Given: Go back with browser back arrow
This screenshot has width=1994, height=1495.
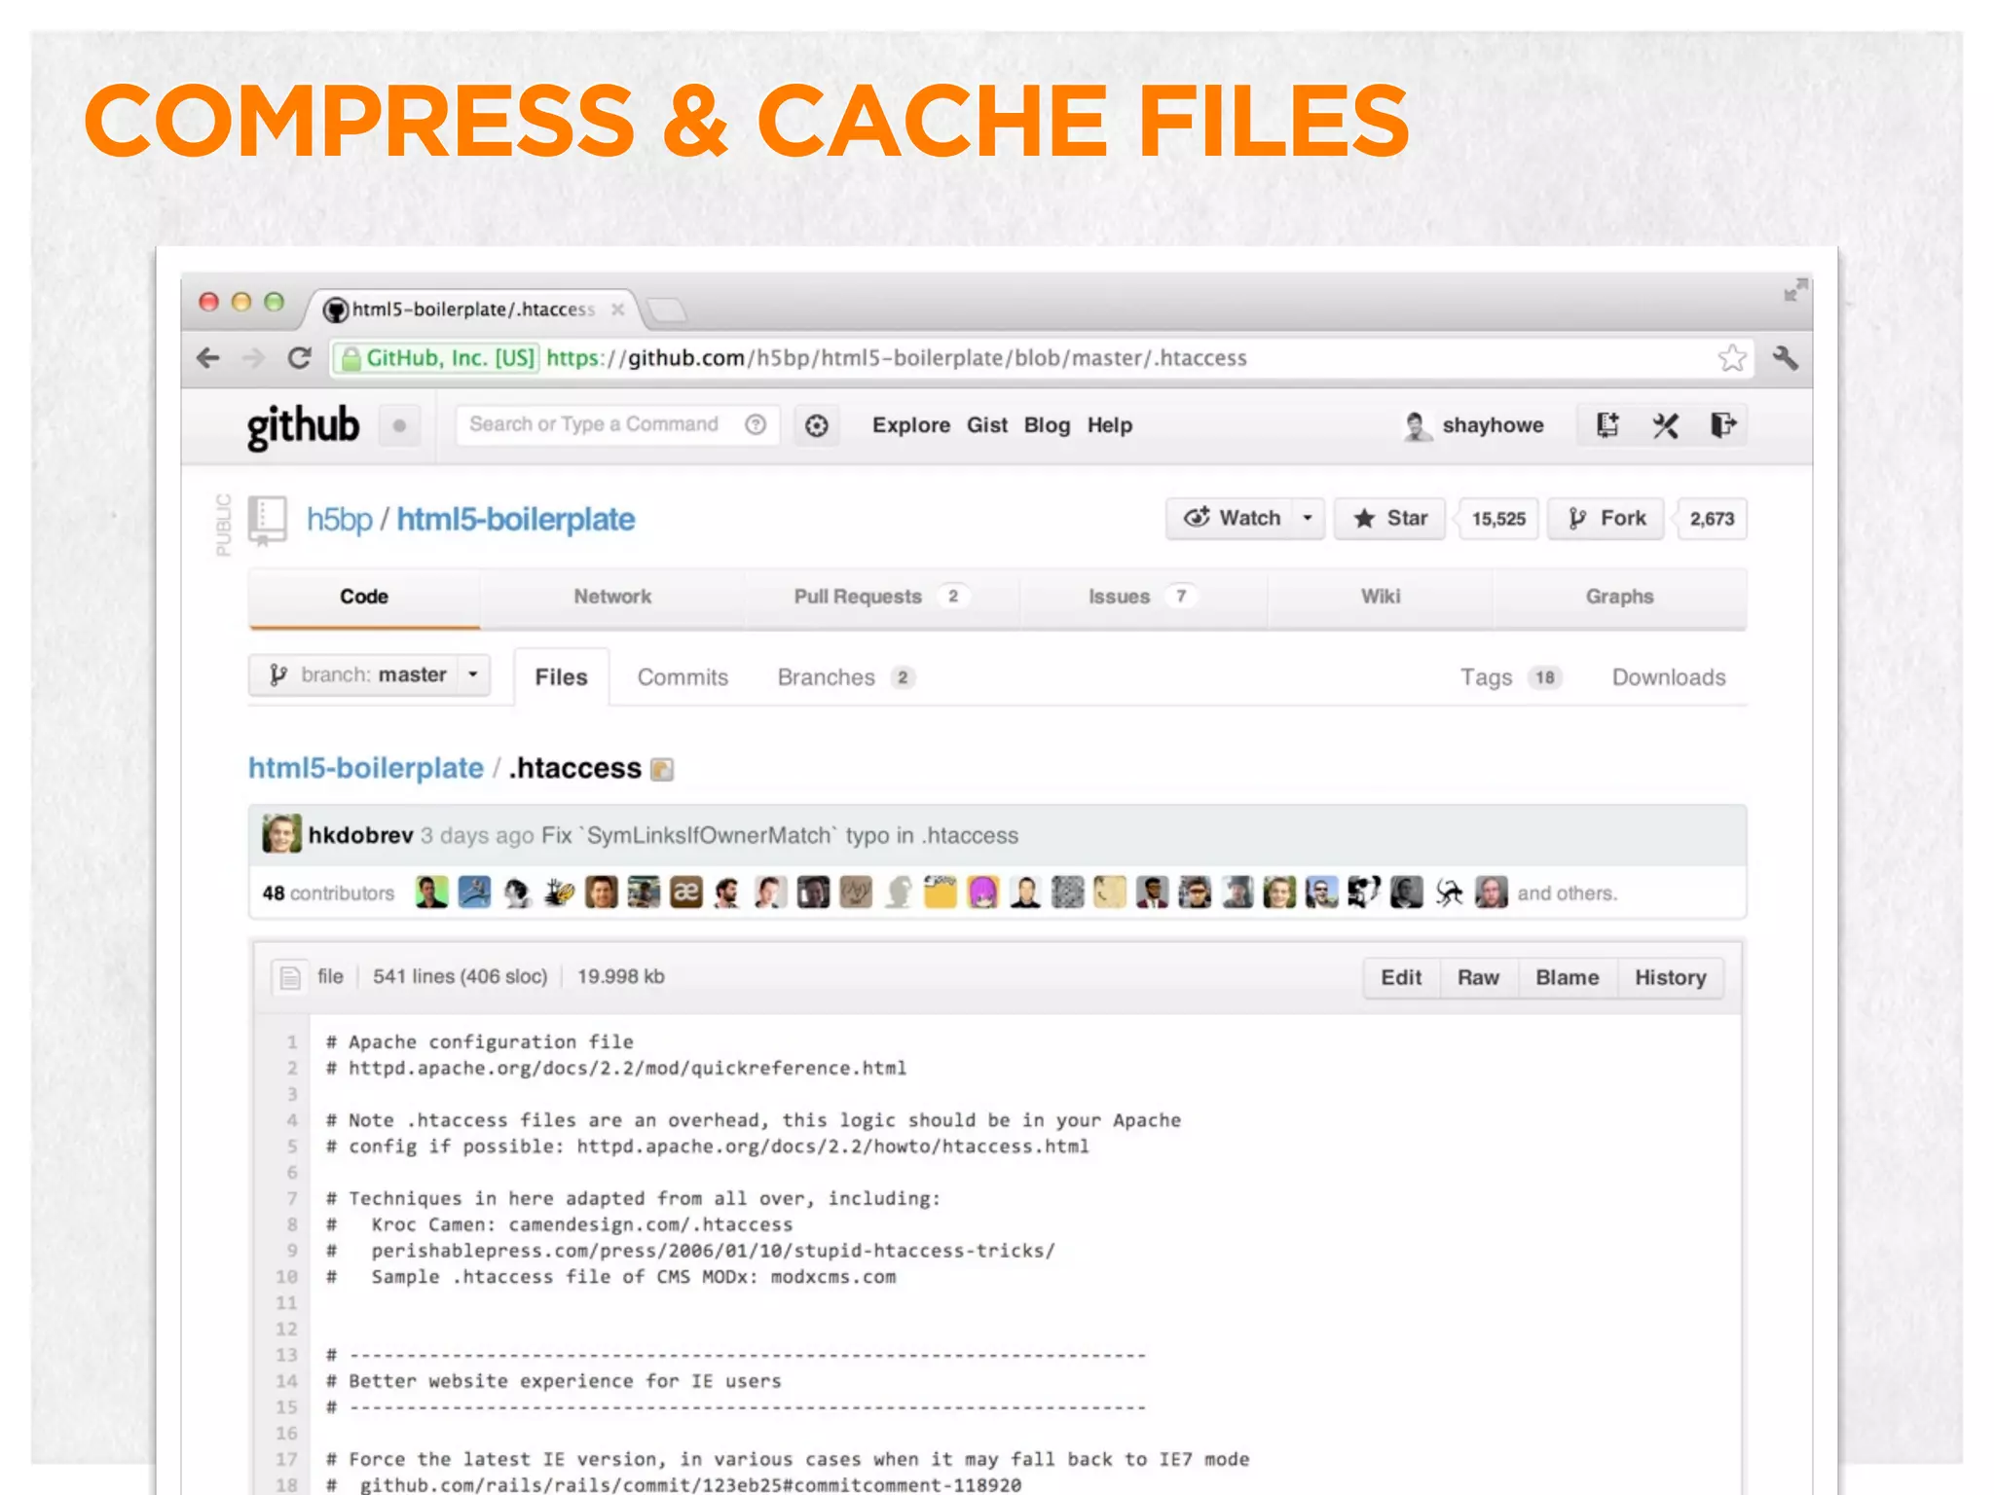Looking at the screenshot, I should (207, 358).
